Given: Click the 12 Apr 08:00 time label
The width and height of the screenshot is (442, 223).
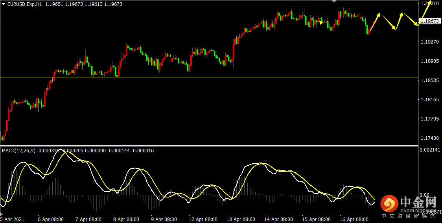Looking at the screenshot, I should click(x=203, y=219).
